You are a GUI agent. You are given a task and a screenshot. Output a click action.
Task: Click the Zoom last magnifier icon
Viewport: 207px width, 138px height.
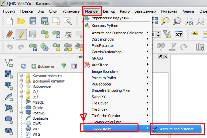click(x=189, y=21)
